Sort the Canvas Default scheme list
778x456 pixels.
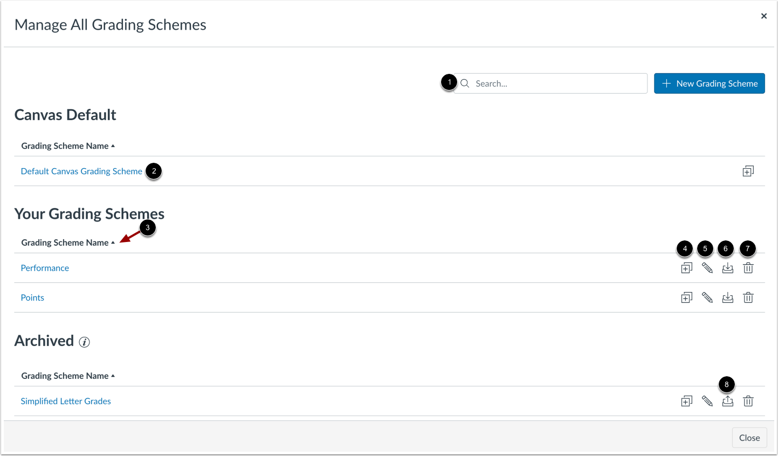tap(67, 146)
